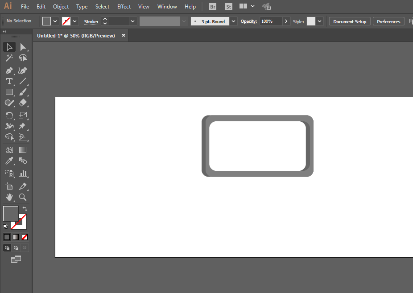Pick the Direct Selection arrow tool
The height and width of the screenshot is (293, 413).
pos(23,47)
